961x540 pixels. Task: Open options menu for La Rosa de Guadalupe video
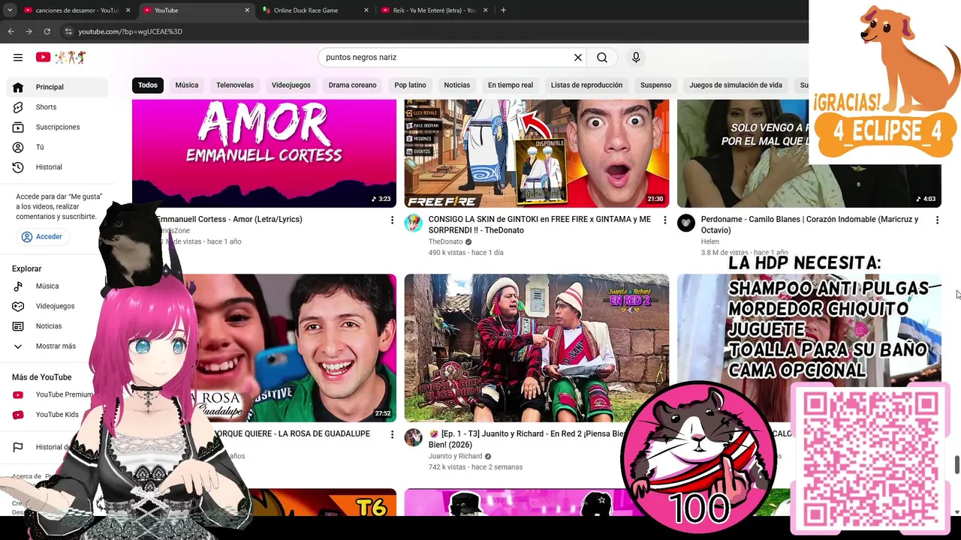392,434
